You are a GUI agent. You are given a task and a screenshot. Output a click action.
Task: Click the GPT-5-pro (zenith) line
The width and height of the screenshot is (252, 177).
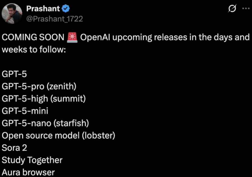pyautogui.click(x=39, y=87)
